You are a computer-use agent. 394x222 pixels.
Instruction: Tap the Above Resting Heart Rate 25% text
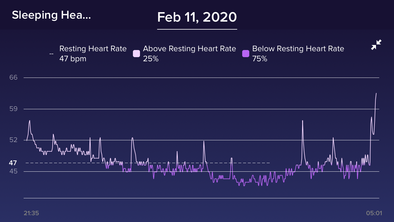[189, 54]
